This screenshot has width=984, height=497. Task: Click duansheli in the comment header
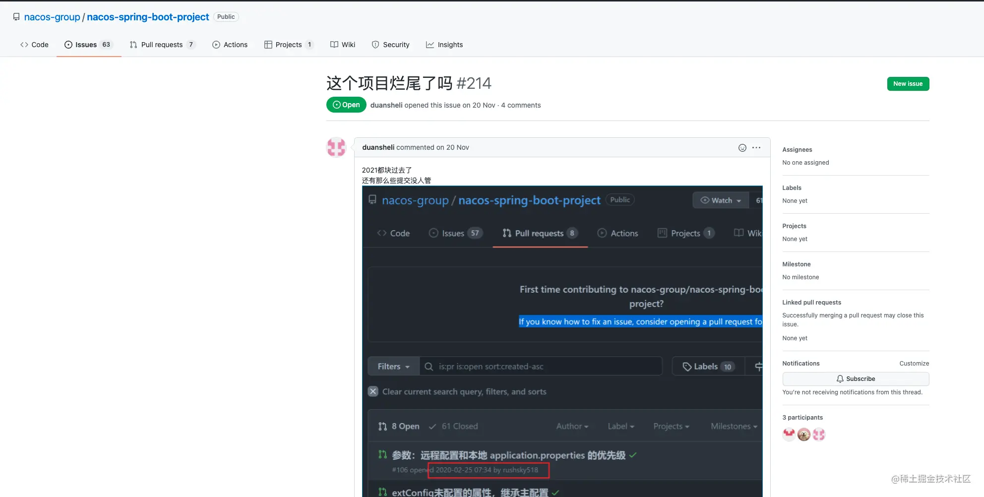[378, 147]
